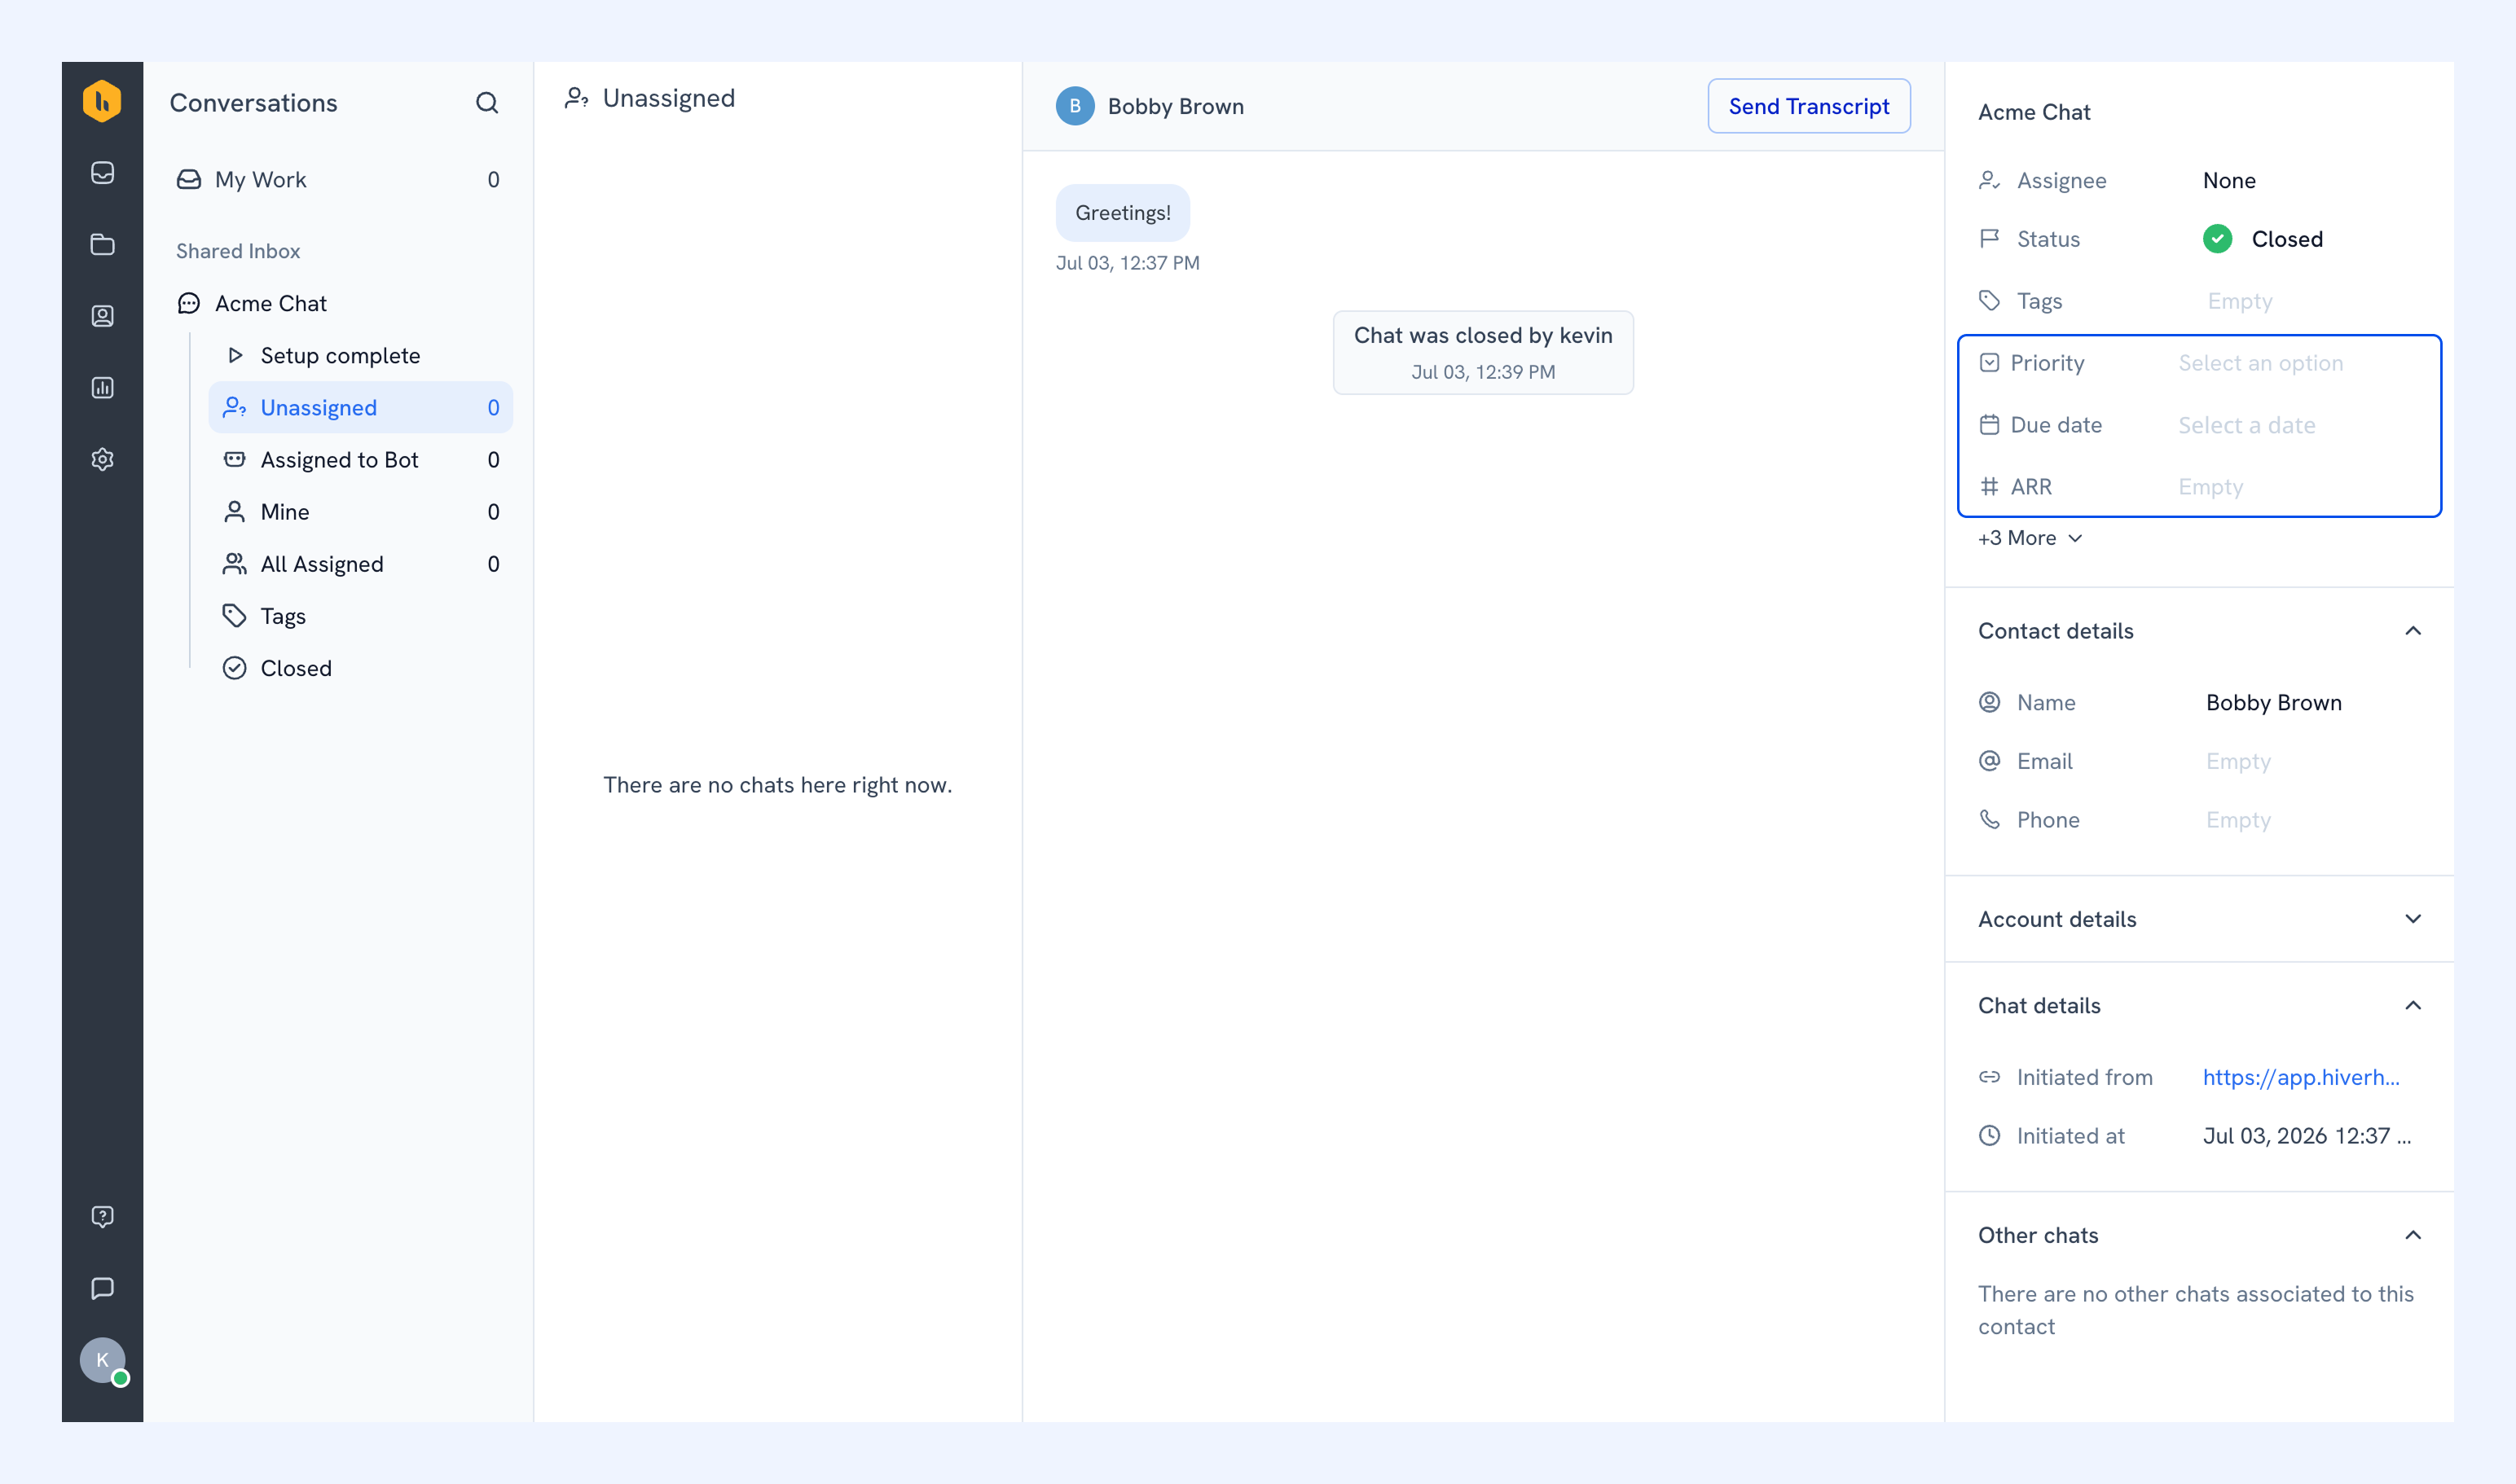Expand the Account details section
This screenshot has width=2516, height=1484.
(x=2199, y=919)
